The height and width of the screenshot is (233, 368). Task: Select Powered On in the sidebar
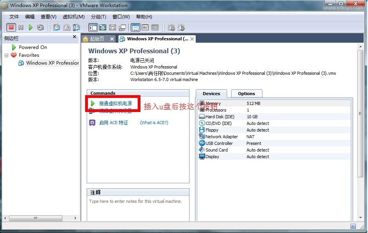pos(33,47)
